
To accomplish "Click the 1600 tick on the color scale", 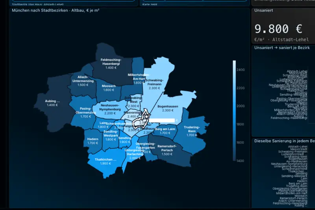I will 241,142.
